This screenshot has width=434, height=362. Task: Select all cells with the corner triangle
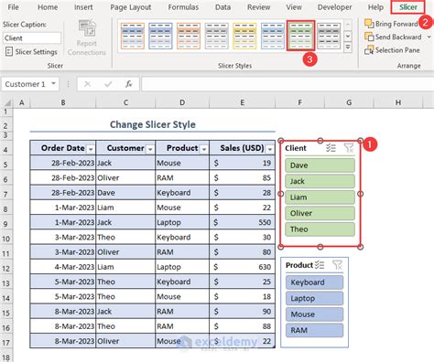[7, 102]
